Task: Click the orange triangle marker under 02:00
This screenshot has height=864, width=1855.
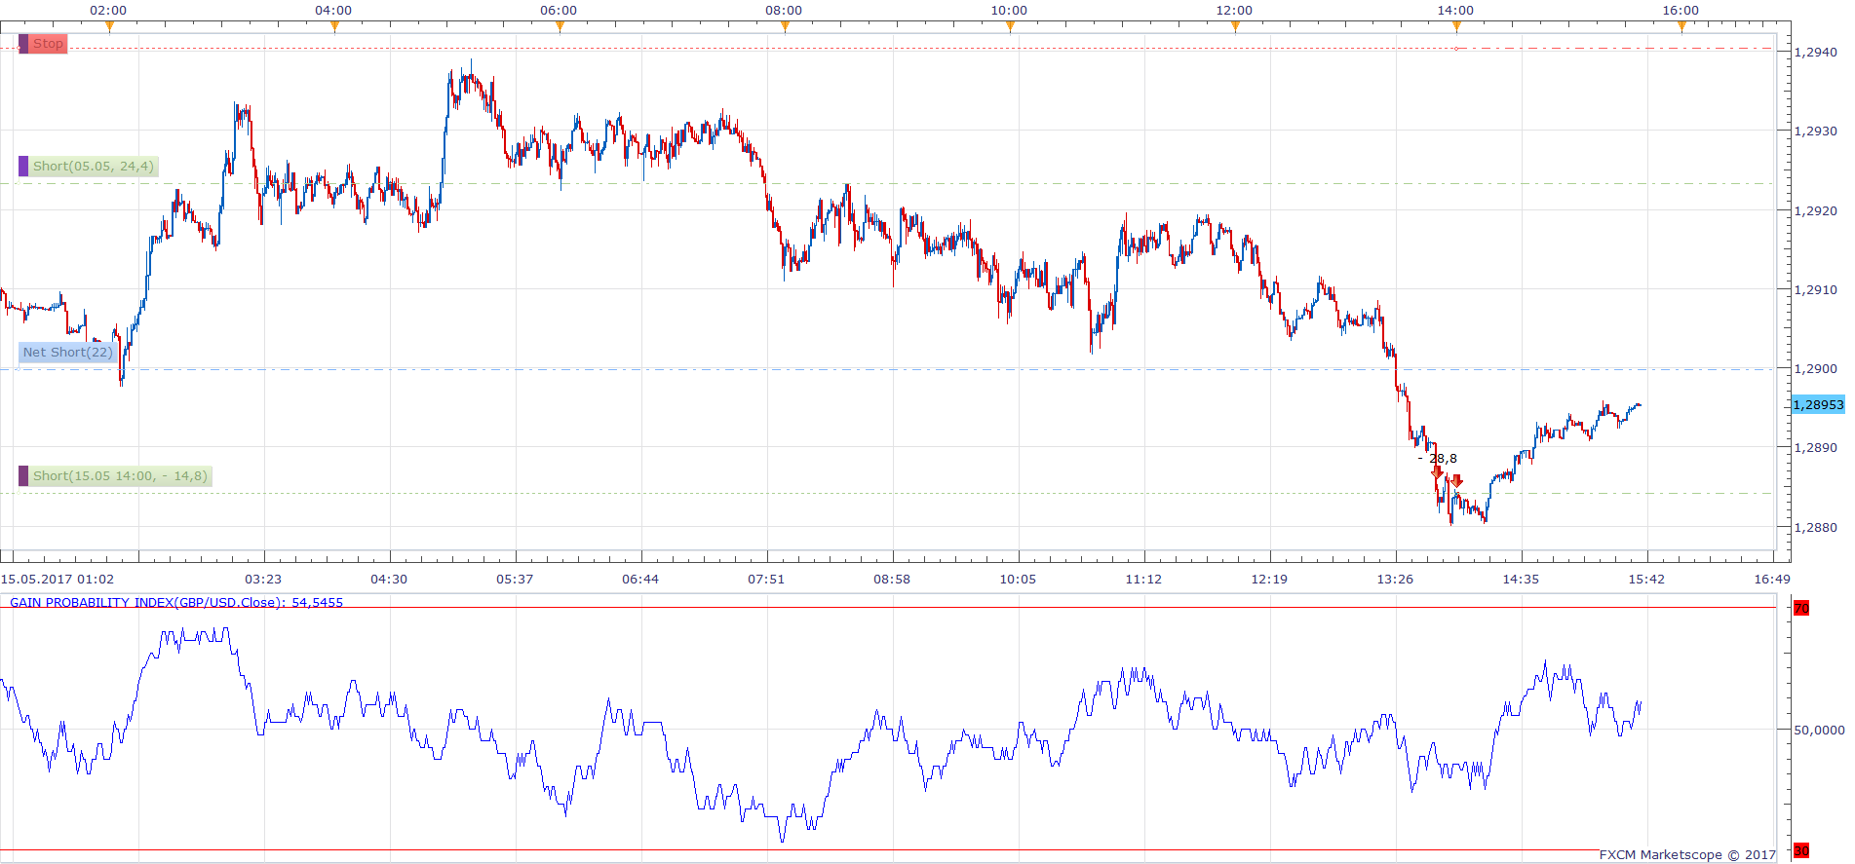Action: pos(109,26)
